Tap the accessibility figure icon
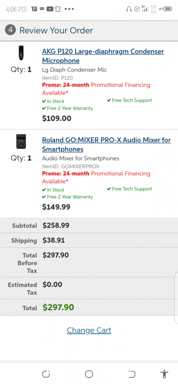The image size is (178, 386). pos(164,374)
